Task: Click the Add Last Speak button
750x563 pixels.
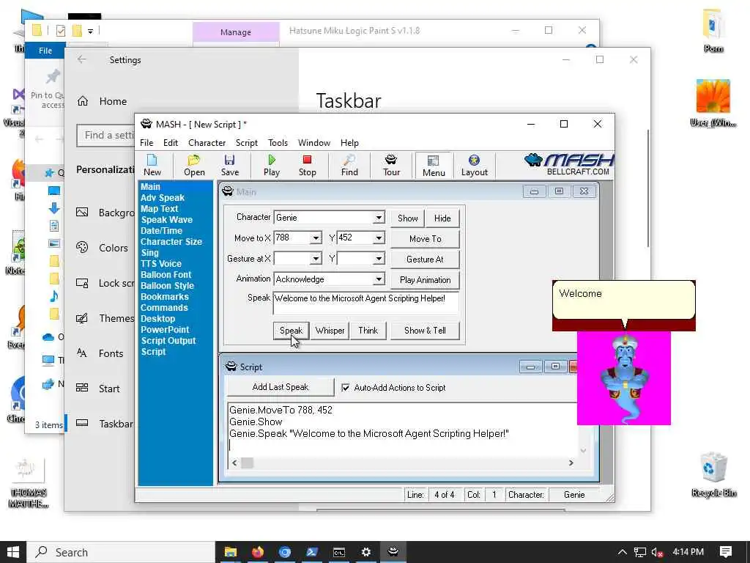Action: pos(281,387)
